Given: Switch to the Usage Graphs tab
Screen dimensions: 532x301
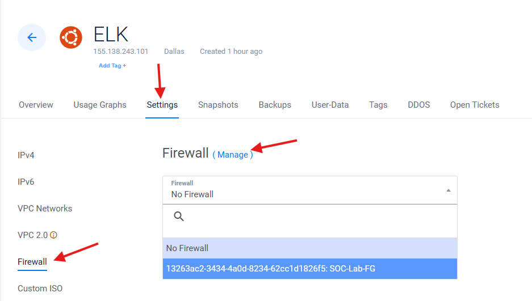Looking at the screenshot, I should 100,105.
